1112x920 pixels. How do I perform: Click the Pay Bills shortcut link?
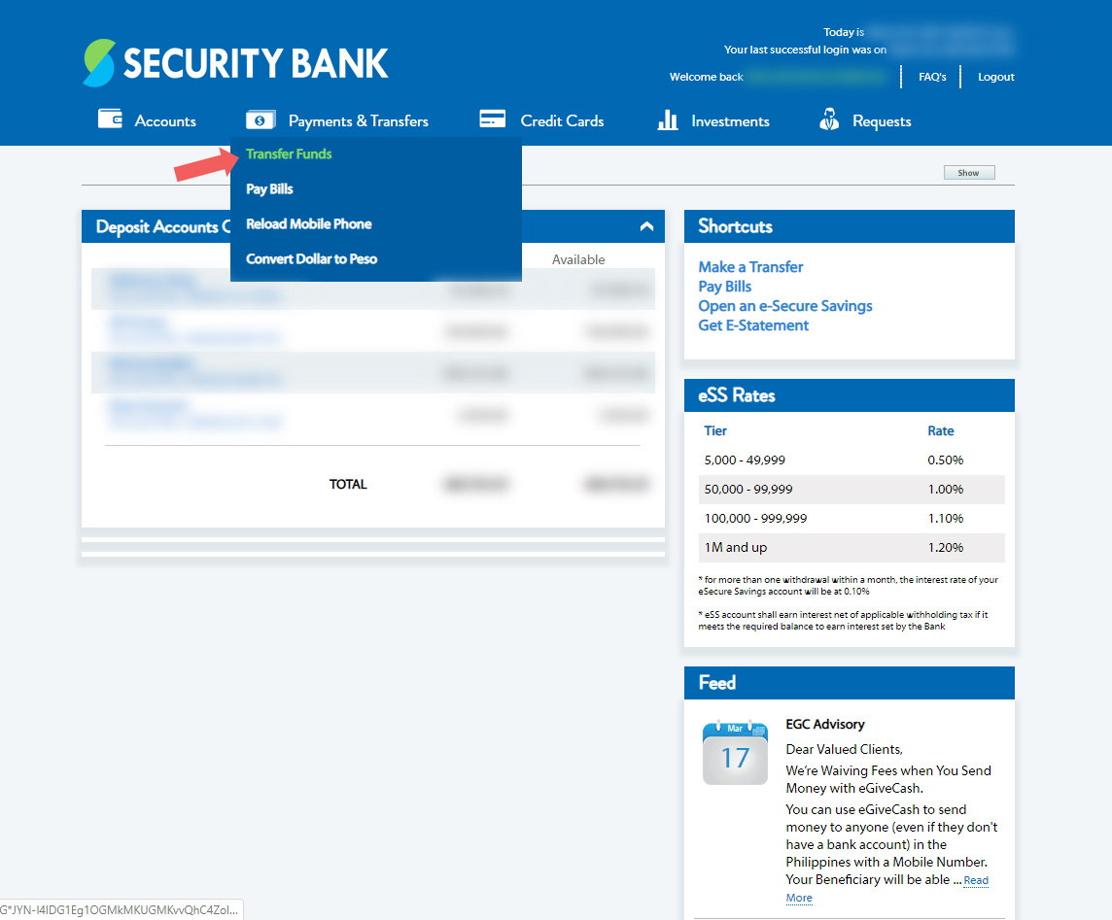tap(725, 287)
